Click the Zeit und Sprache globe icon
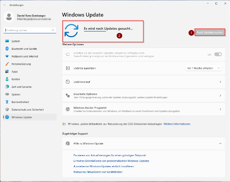Image resolution: width=230 pixels, height=182 pixels. pos(7,87)
